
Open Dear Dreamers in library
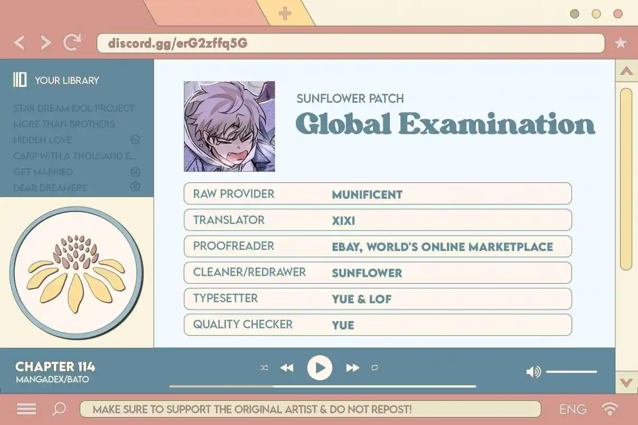pos(50,187)
